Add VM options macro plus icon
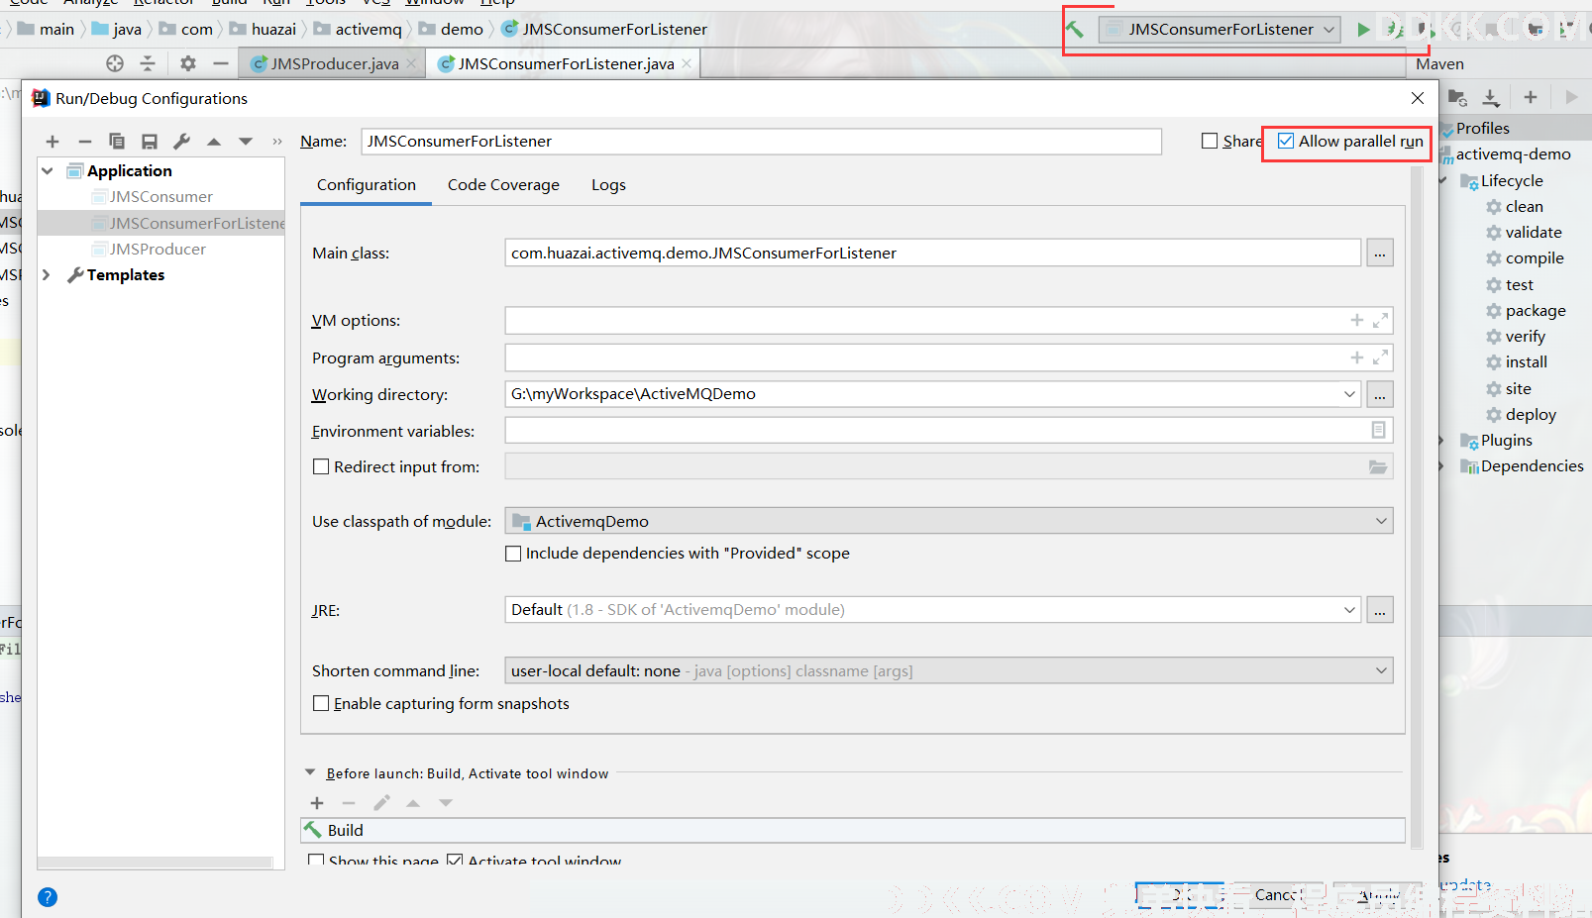The image size is (1592, 918). (1357, 320)
